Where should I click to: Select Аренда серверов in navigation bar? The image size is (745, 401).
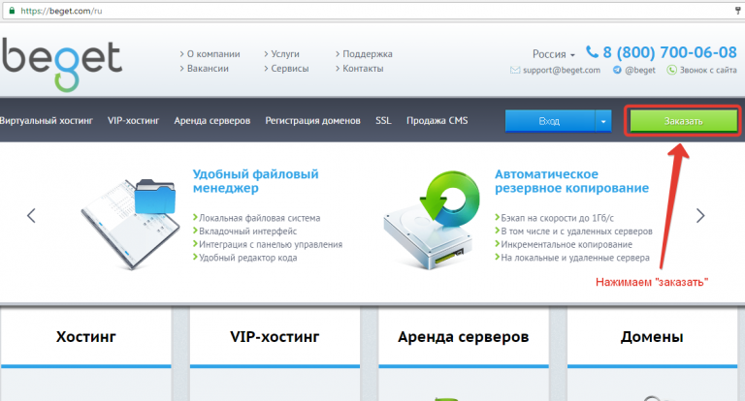[211, 120]
